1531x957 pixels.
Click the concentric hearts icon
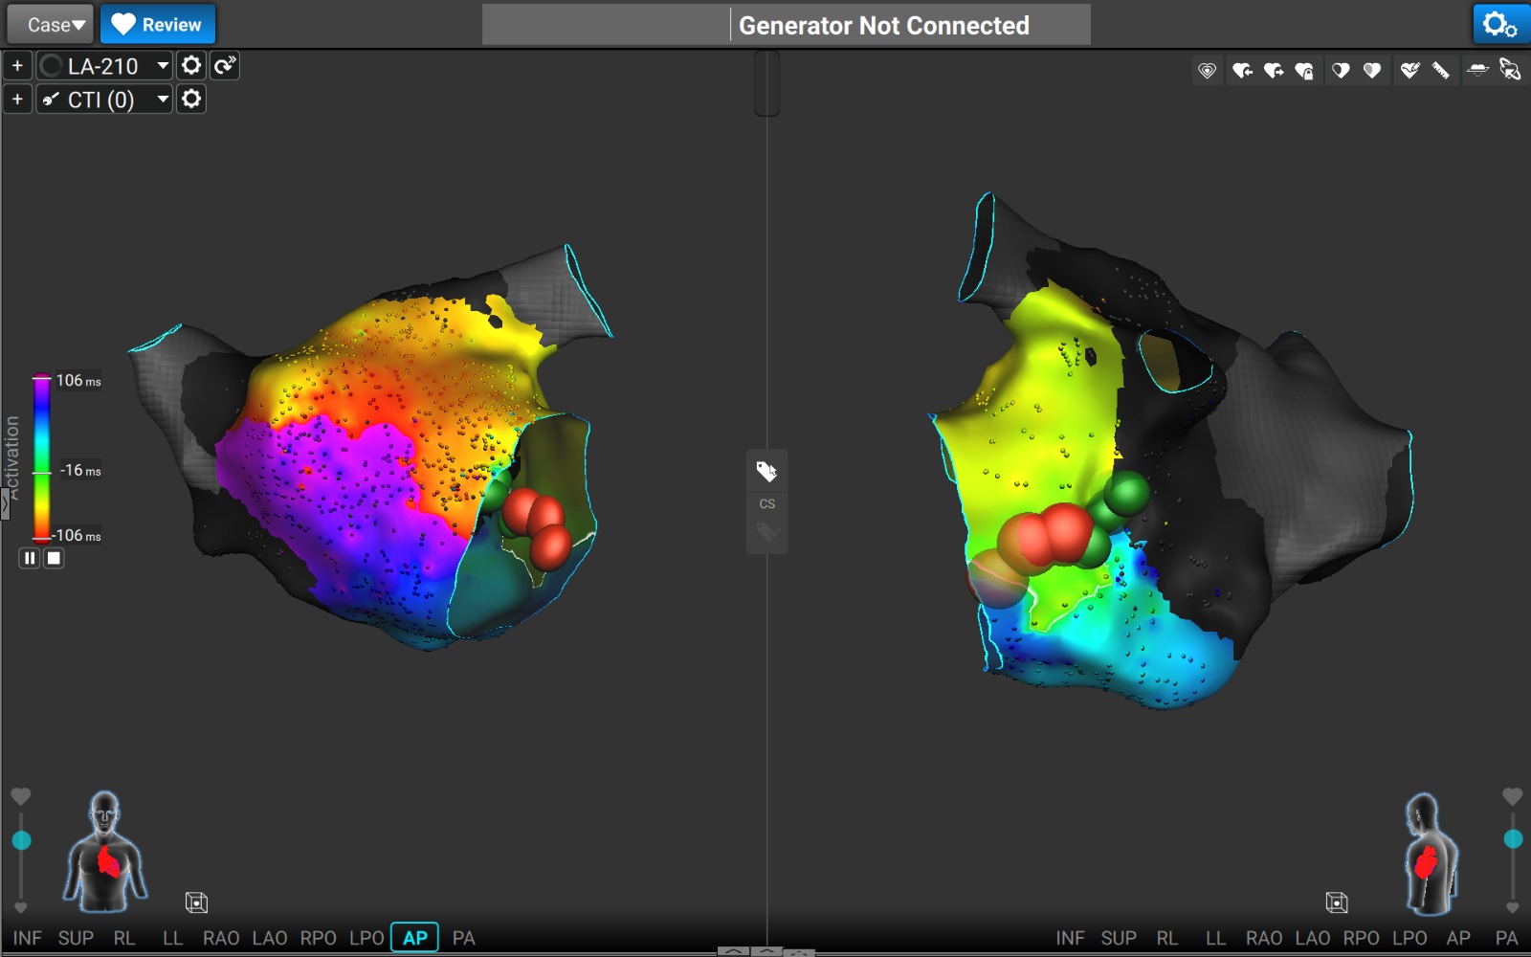pyautogui.click(x=1208, y=70)
